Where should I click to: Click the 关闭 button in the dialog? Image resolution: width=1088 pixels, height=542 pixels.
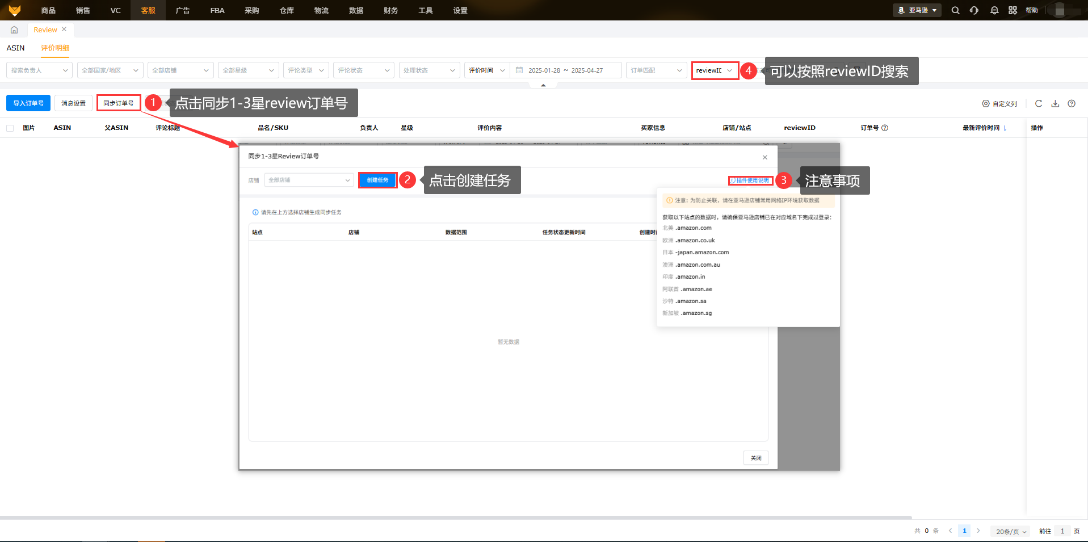point(756,458)
